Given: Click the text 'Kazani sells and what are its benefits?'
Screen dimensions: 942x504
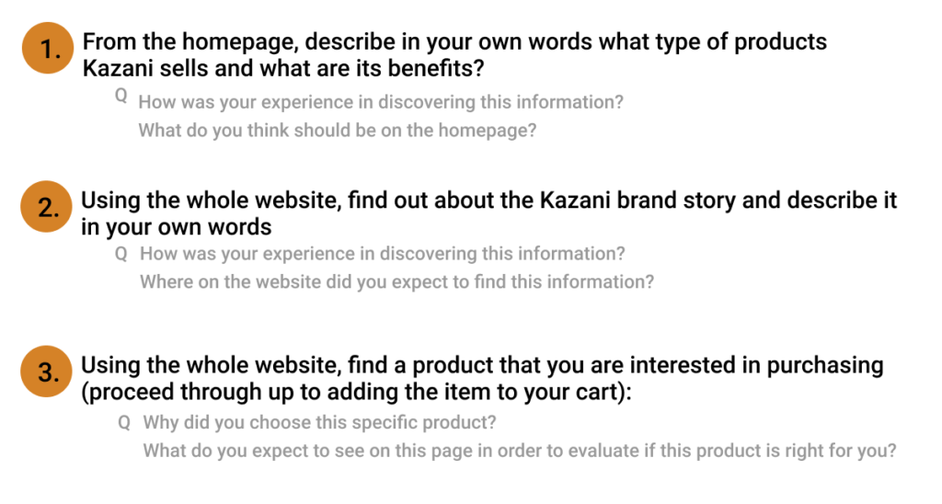Looking at the screenshot, I should tap(283, 68).
